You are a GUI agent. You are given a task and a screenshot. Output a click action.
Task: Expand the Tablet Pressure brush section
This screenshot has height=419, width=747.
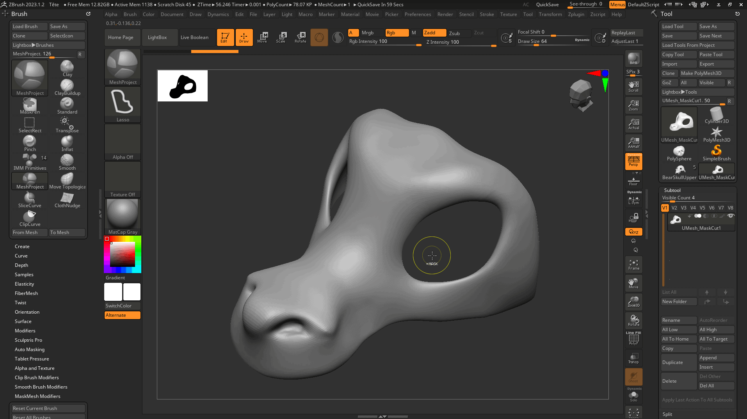pyautogui.click(x=32, y=359)
